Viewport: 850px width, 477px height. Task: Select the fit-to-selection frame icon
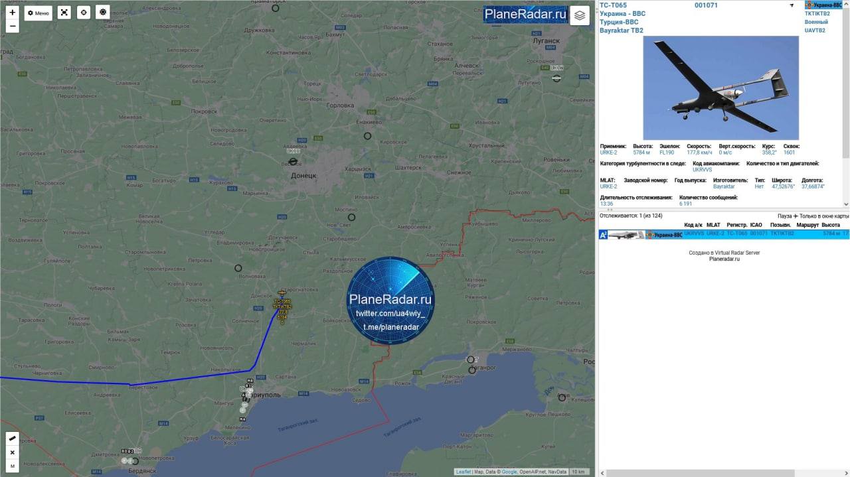[x=64, y=13]
